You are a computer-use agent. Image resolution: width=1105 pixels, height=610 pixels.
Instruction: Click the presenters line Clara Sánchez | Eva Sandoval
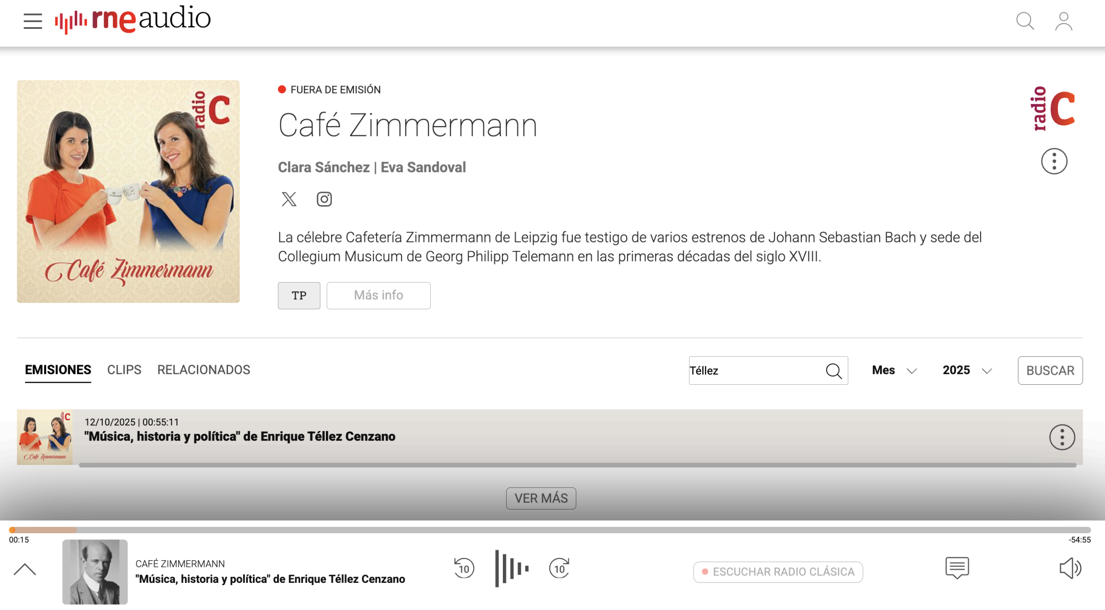[x=372, y=167]
